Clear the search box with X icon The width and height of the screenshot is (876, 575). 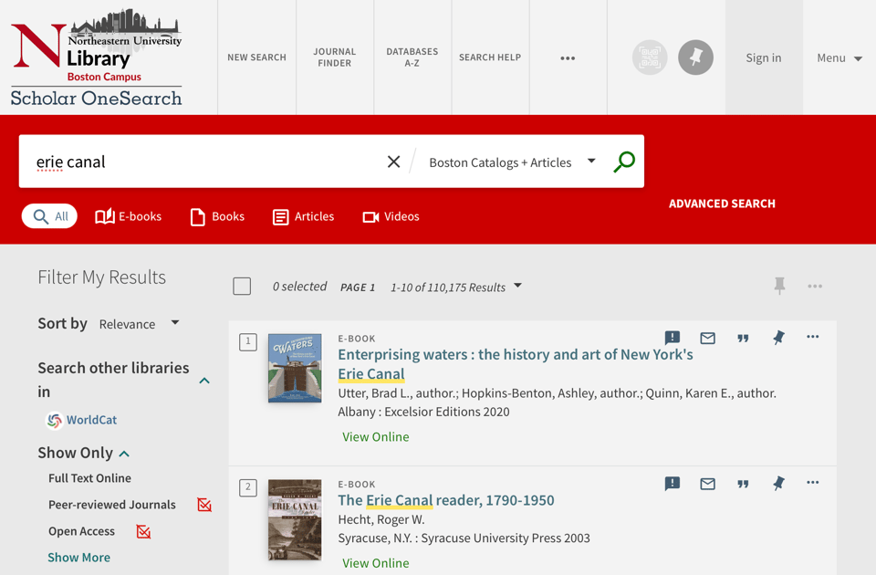pyautogui.click(x=393, y=162)
